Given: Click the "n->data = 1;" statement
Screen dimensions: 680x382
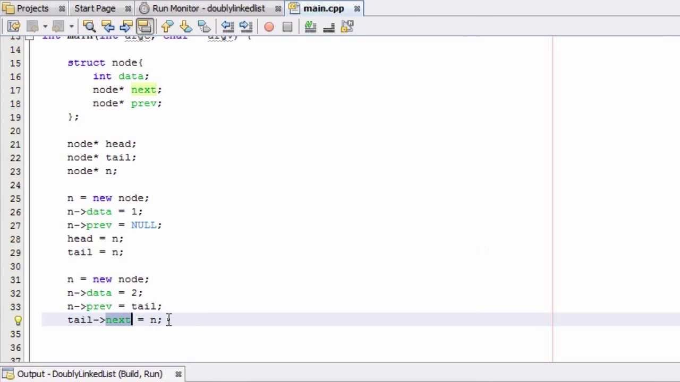Looking at the screenshot, I should pyautogui.click(x=105, y=212).
